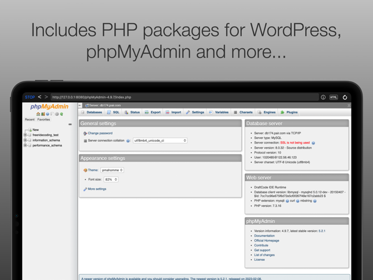Open the List of changes link
Viewport: 373px width, 280px height.
265,255
